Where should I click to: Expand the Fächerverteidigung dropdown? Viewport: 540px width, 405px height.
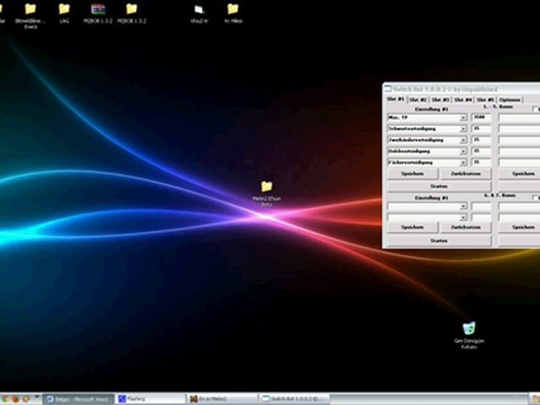point(463,163)
